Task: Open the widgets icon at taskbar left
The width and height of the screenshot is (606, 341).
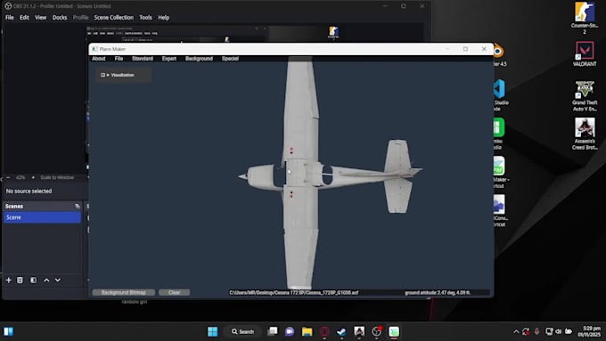Action: pyautogui.click(x=9, y=331)
